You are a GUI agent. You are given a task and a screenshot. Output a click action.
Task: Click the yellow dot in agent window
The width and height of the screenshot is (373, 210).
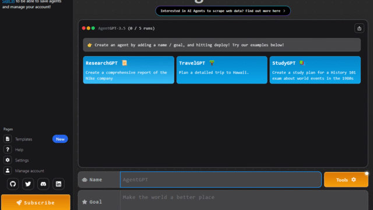89,28
